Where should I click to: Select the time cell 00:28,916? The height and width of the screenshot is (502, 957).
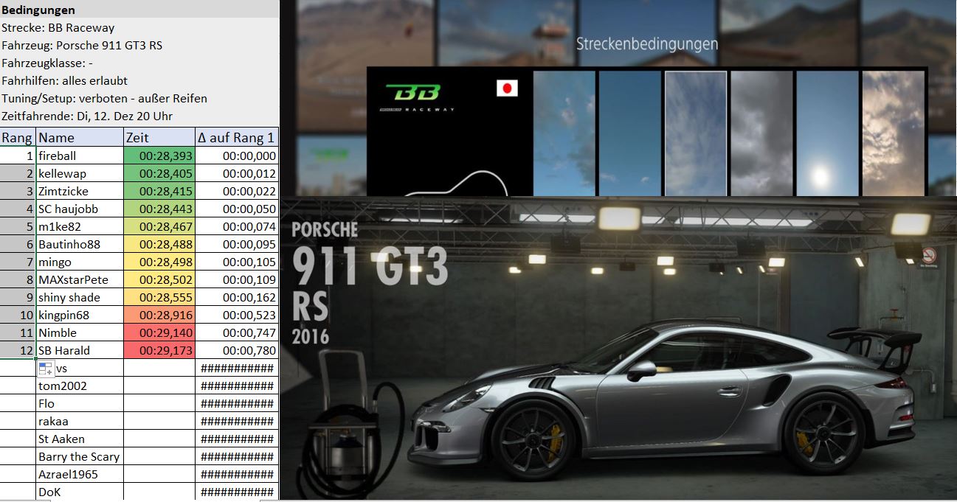(159, 315)
